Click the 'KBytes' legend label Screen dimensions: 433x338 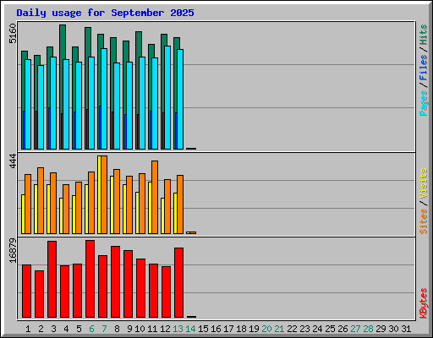pos(423,303)
